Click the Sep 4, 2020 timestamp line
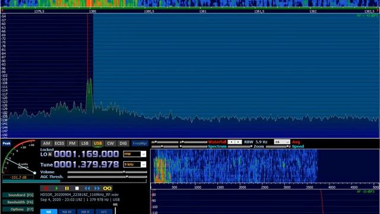 80,200
